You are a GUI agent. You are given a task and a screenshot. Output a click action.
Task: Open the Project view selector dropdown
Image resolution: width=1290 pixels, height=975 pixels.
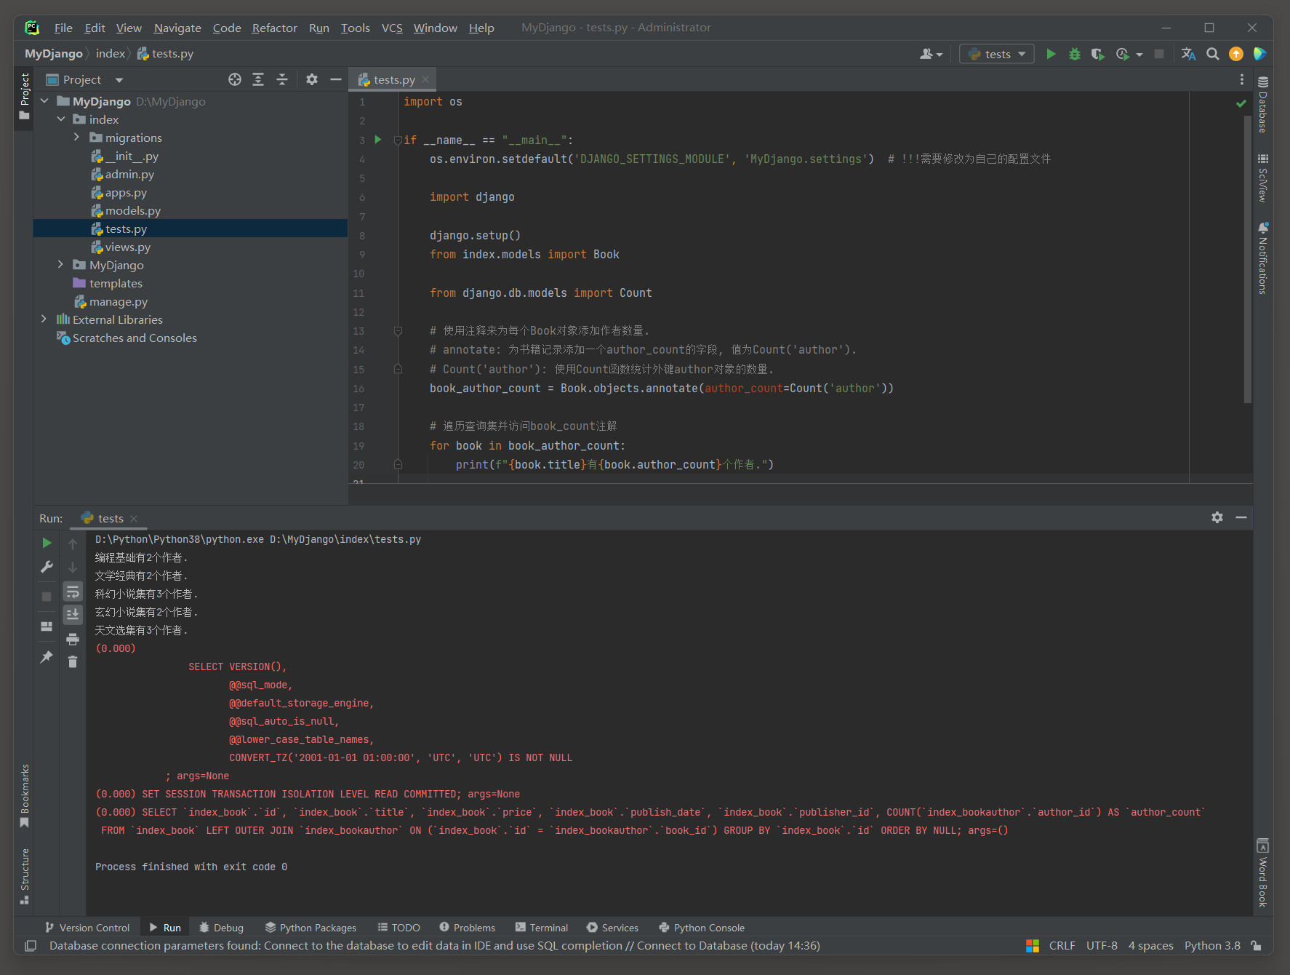119,79
